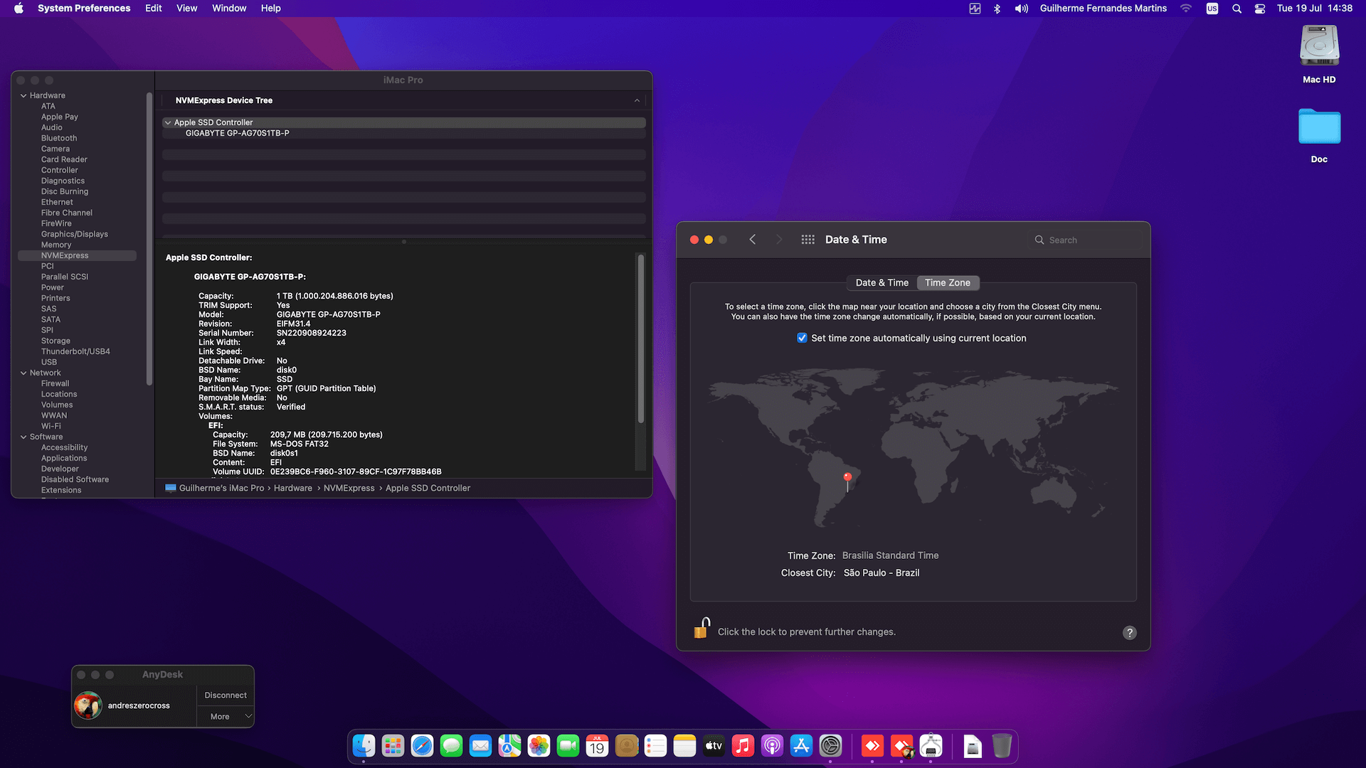Open Date & Time help button
Viewport: 1366px width, 768px height.
click(x=1129, y=633)
